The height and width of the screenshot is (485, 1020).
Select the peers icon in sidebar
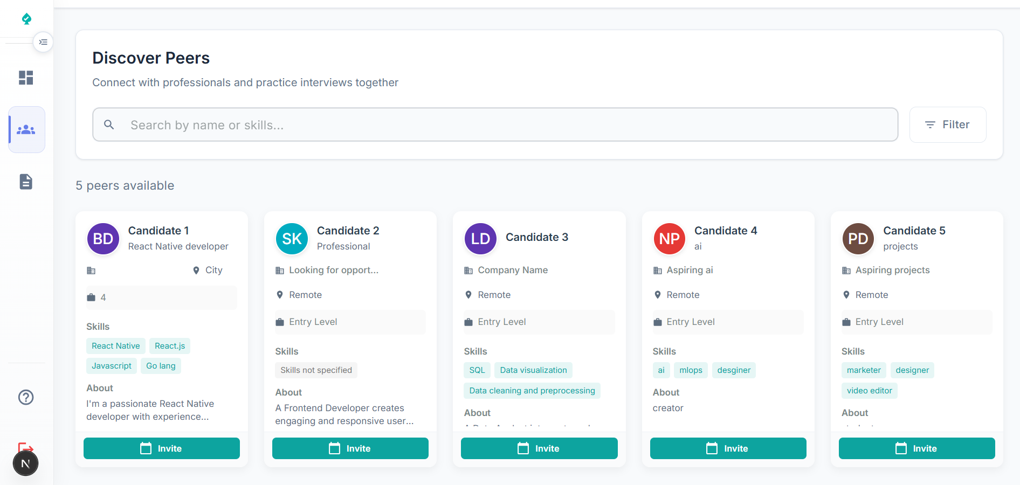[26, 130]
